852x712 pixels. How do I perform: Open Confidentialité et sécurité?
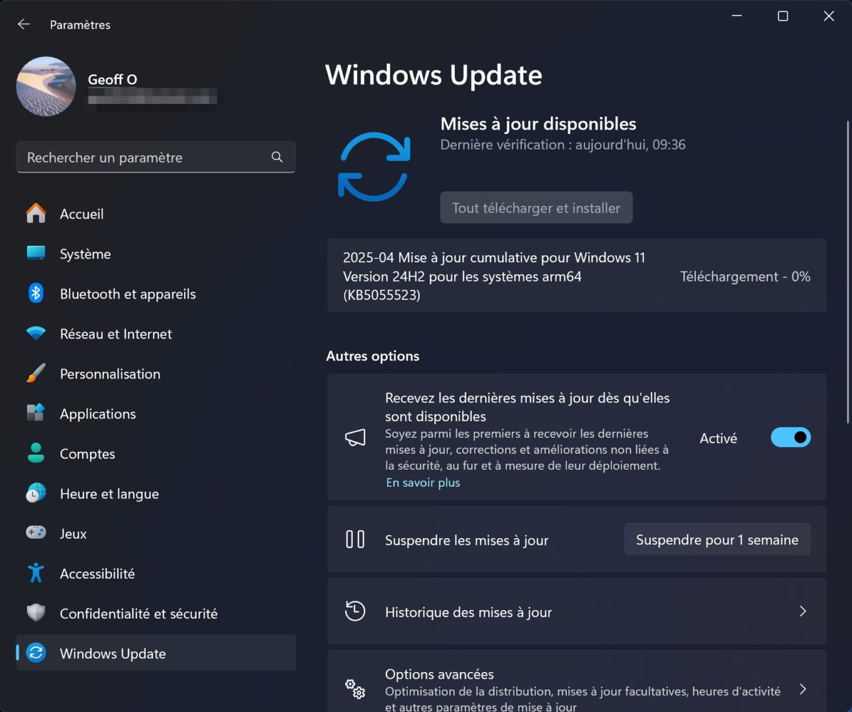(156, 613)
